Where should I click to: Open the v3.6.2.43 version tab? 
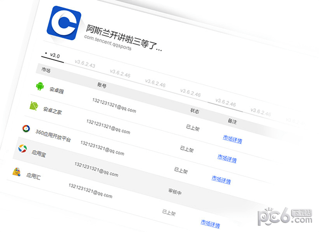click(x=85, y=64)
